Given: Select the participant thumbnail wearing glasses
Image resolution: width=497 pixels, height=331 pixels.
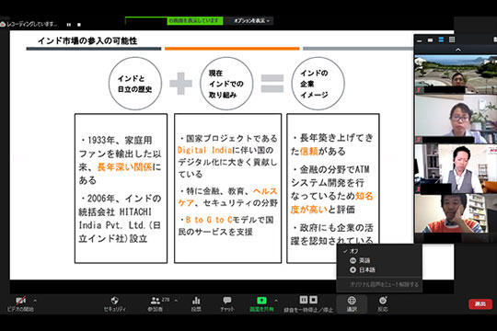Looking at the screenshot, I should (x=456, y=120).
